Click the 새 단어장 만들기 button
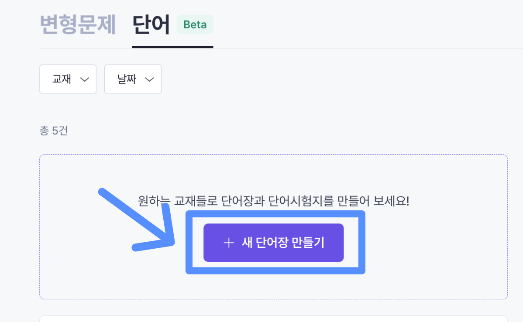523x322 pixels. (274, 243)
